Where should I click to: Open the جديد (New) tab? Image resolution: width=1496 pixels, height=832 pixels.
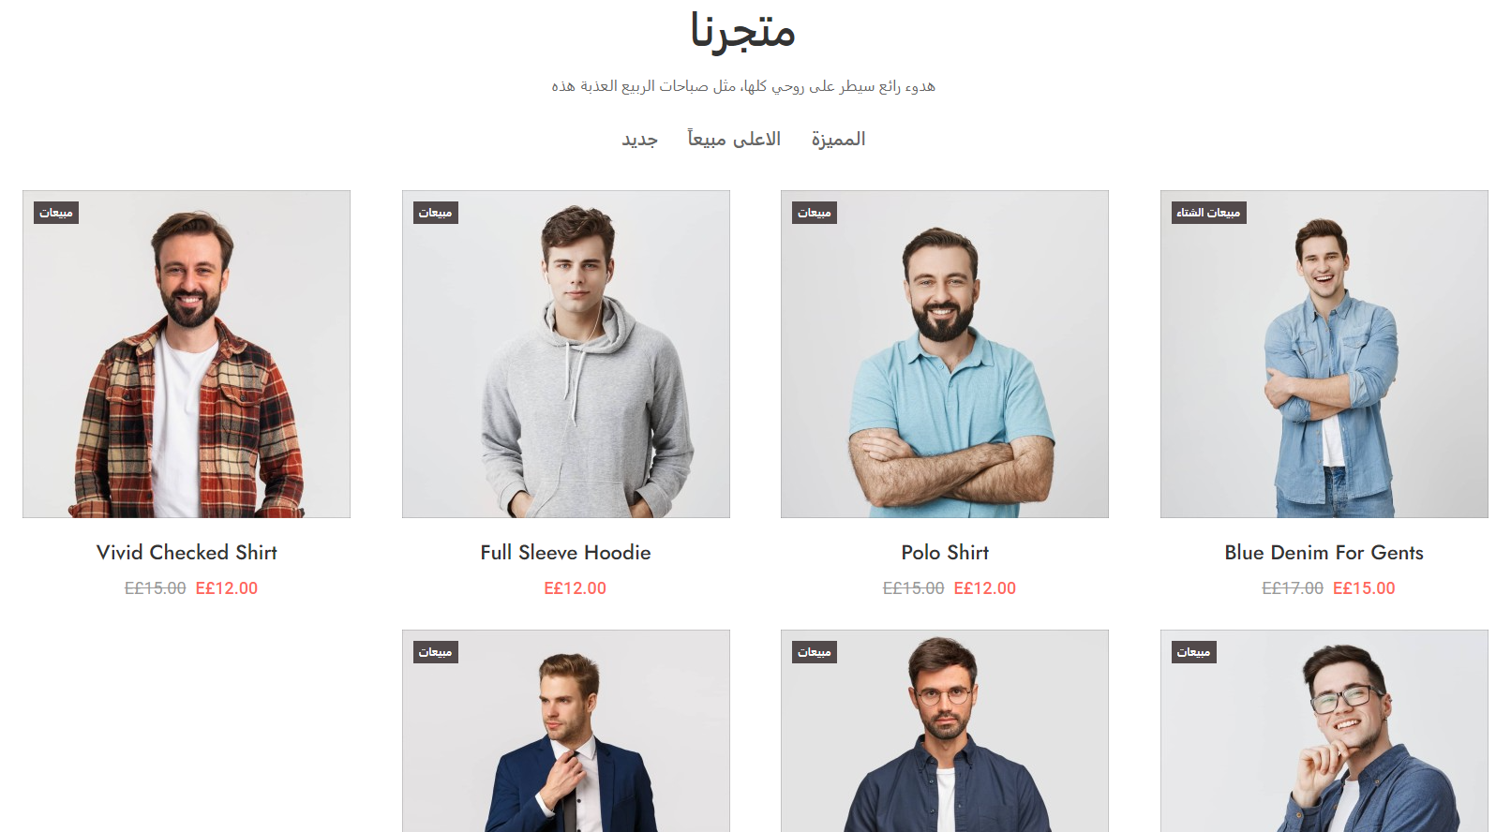[639, 140]
